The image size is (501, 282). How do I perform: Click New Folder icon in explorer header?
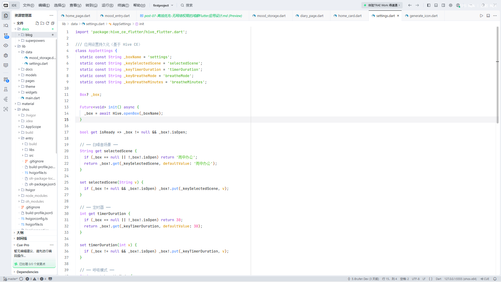[x=42, y=23]
